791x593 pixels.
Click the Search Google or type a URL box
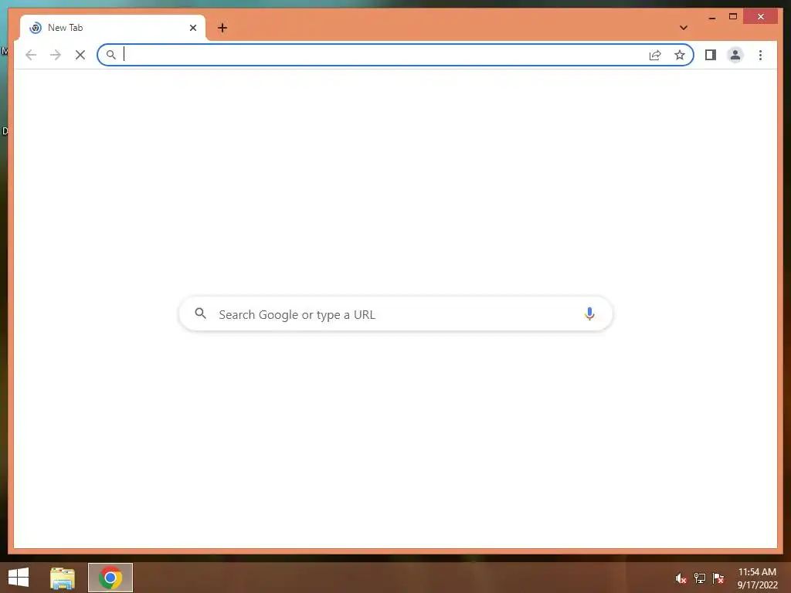pos(396,313)
